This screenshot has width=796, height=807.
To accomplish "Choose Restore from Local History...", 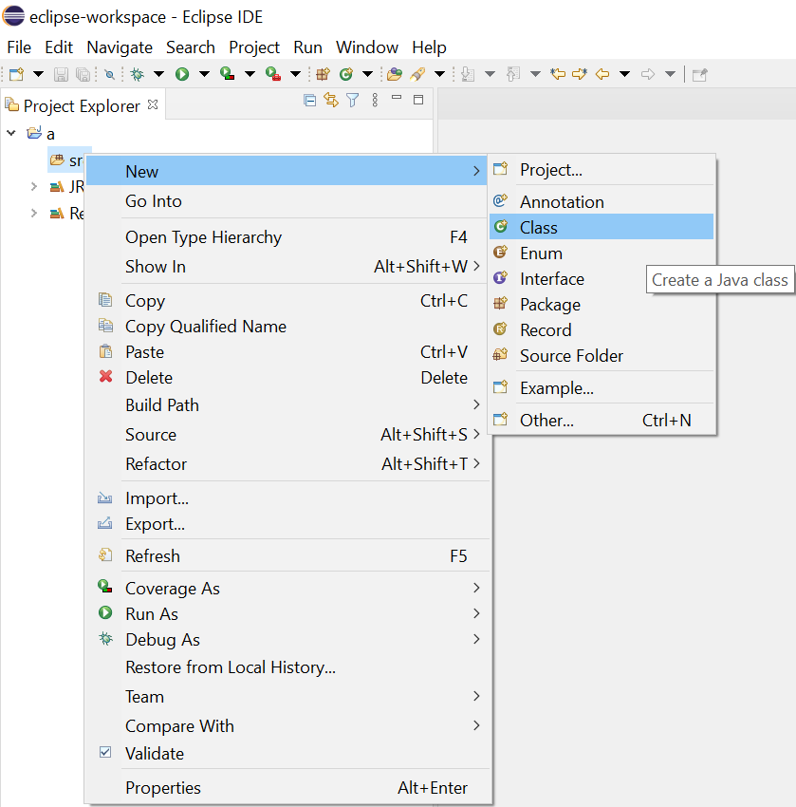I will point(287,667).
